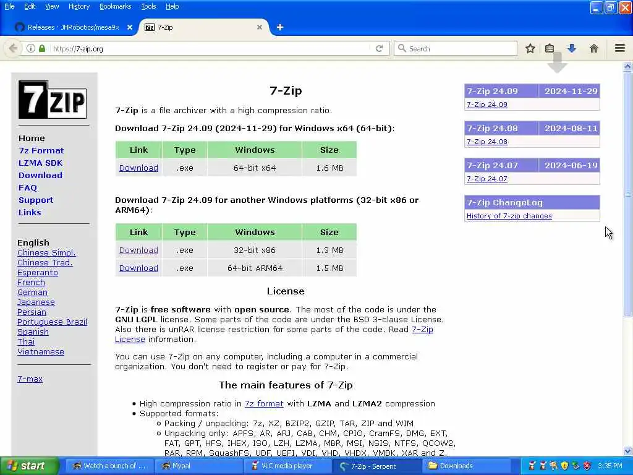Click the yellow shield tray icon
This screenshot has height=475, width=633.
(565, 466)
